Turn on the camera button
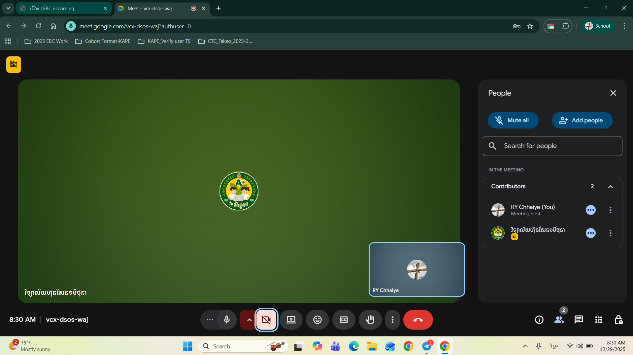 266,319
